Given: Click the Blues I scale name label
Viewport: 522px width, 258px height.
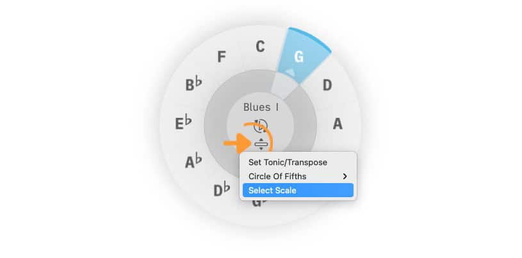Looking at the screenshot, I should [261, 107].
